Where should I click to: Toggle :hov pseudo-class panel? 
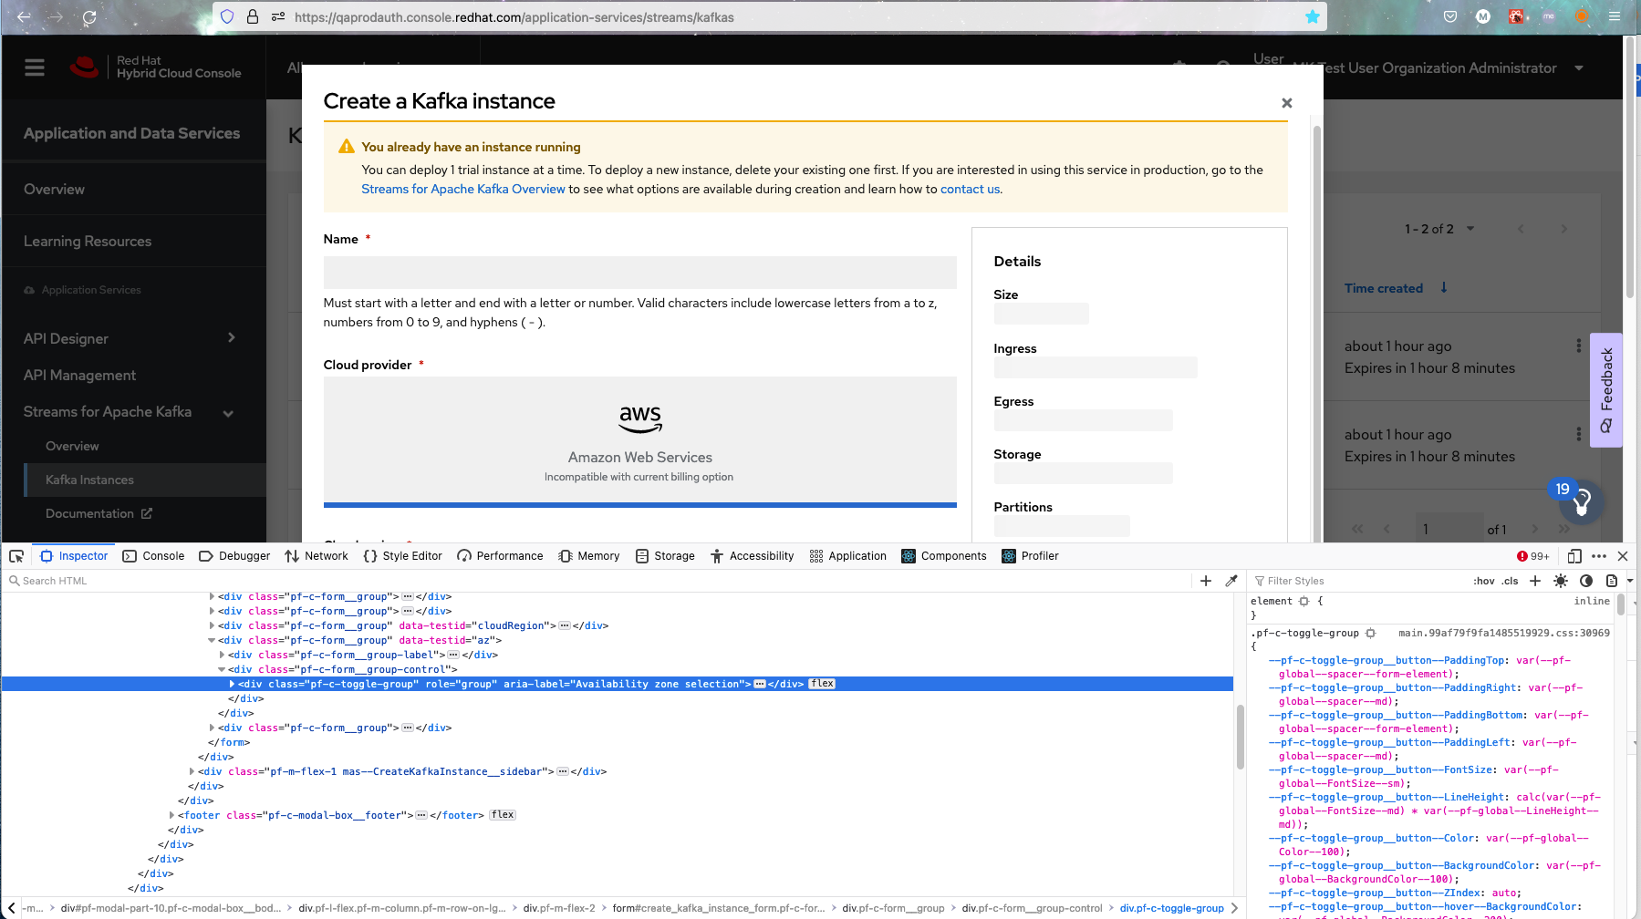tap(1484, 581)
